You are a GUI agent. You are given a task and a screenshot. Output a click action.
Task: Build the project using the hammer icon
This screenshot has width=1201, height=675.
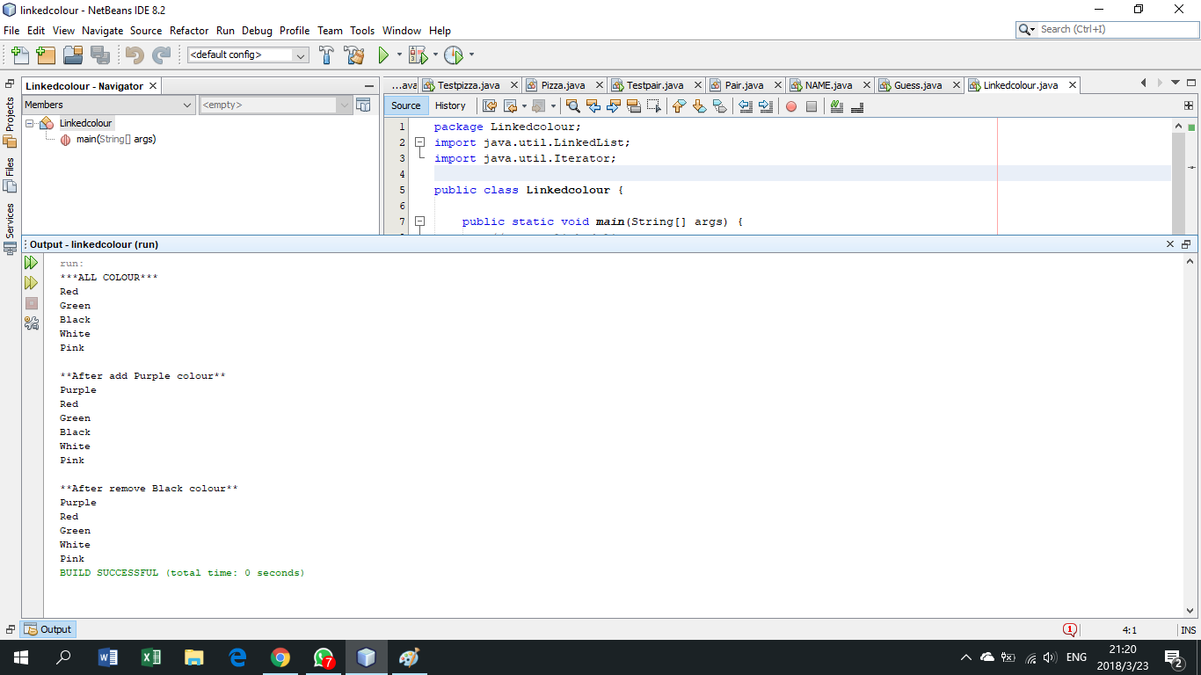pos(325,54)
